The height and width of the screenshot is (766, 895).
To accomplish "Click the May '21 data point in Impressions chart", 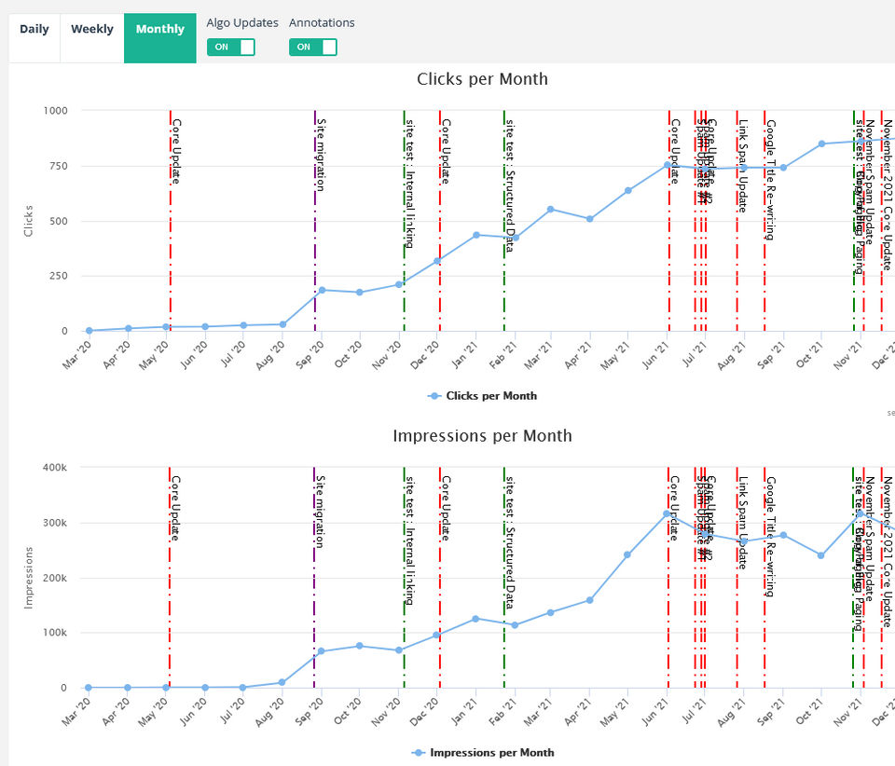I will click(x=627, y=555).
